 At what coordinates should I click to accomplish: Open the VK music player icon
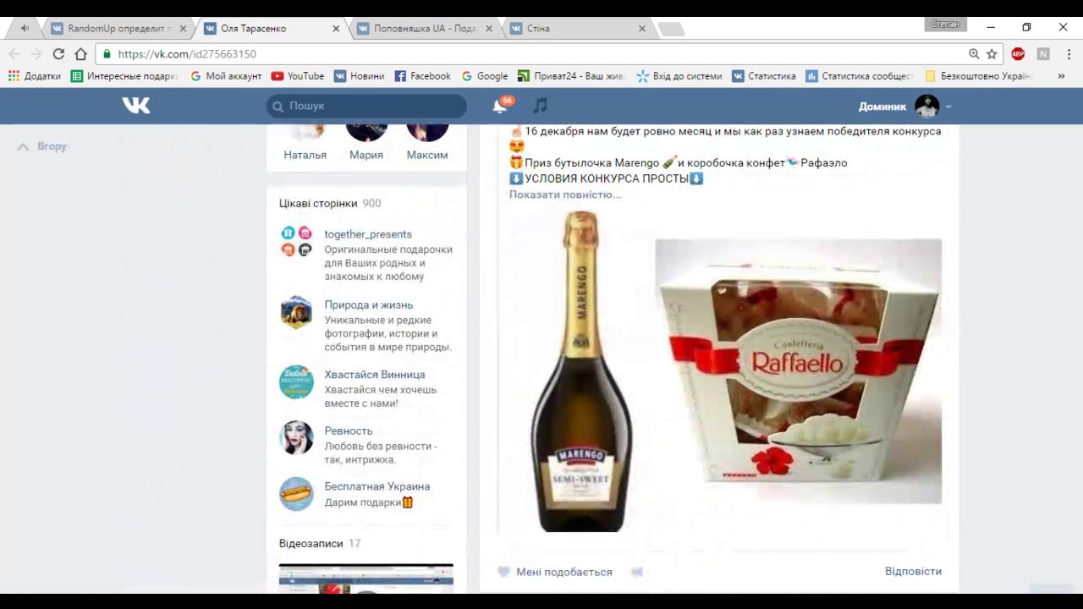point(540,106)
